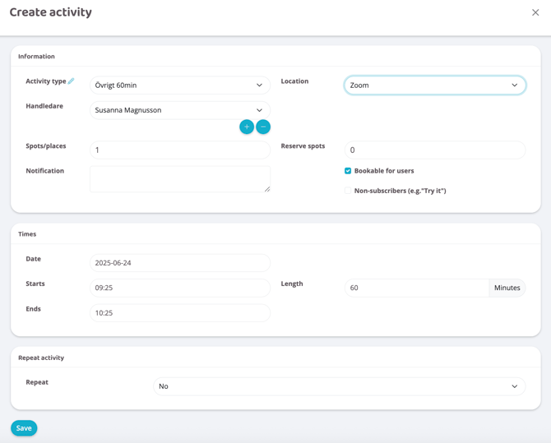Screen dimensions: 551x443
Task: Click the minus icon to remove Handledare
Action: point(263,127)
